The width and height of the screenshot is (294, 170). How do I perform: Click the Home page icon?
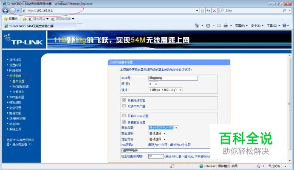(197, 25)
